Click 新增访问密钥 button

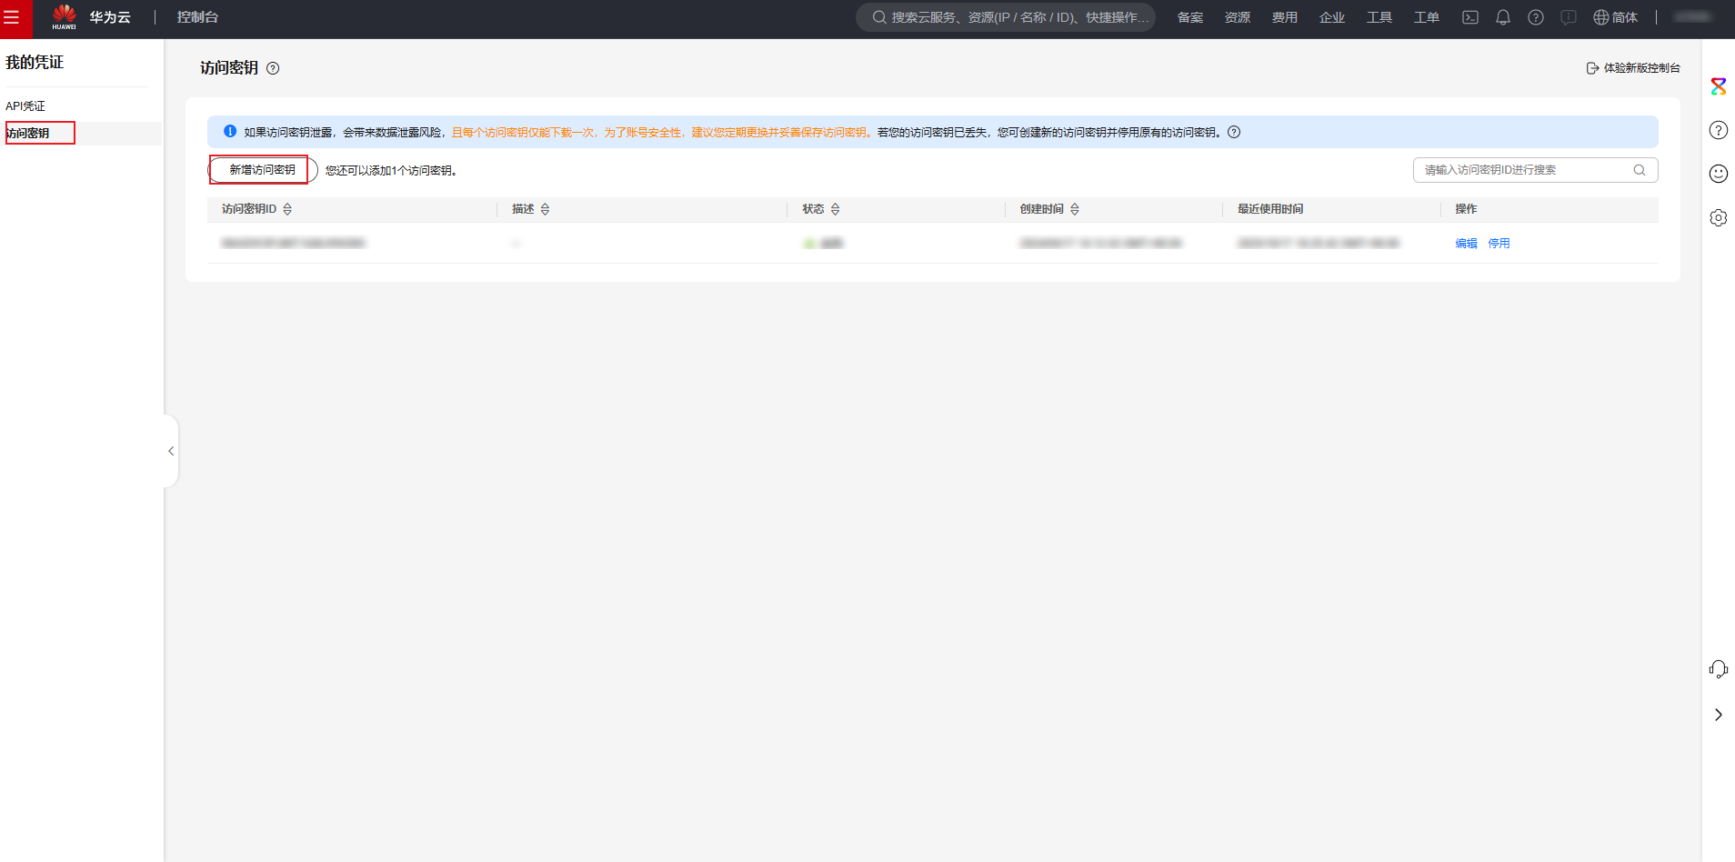(x=262, y=170)
